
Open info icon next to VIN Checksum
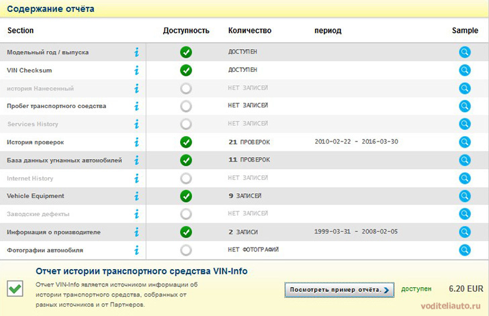[x=136, y=70]
